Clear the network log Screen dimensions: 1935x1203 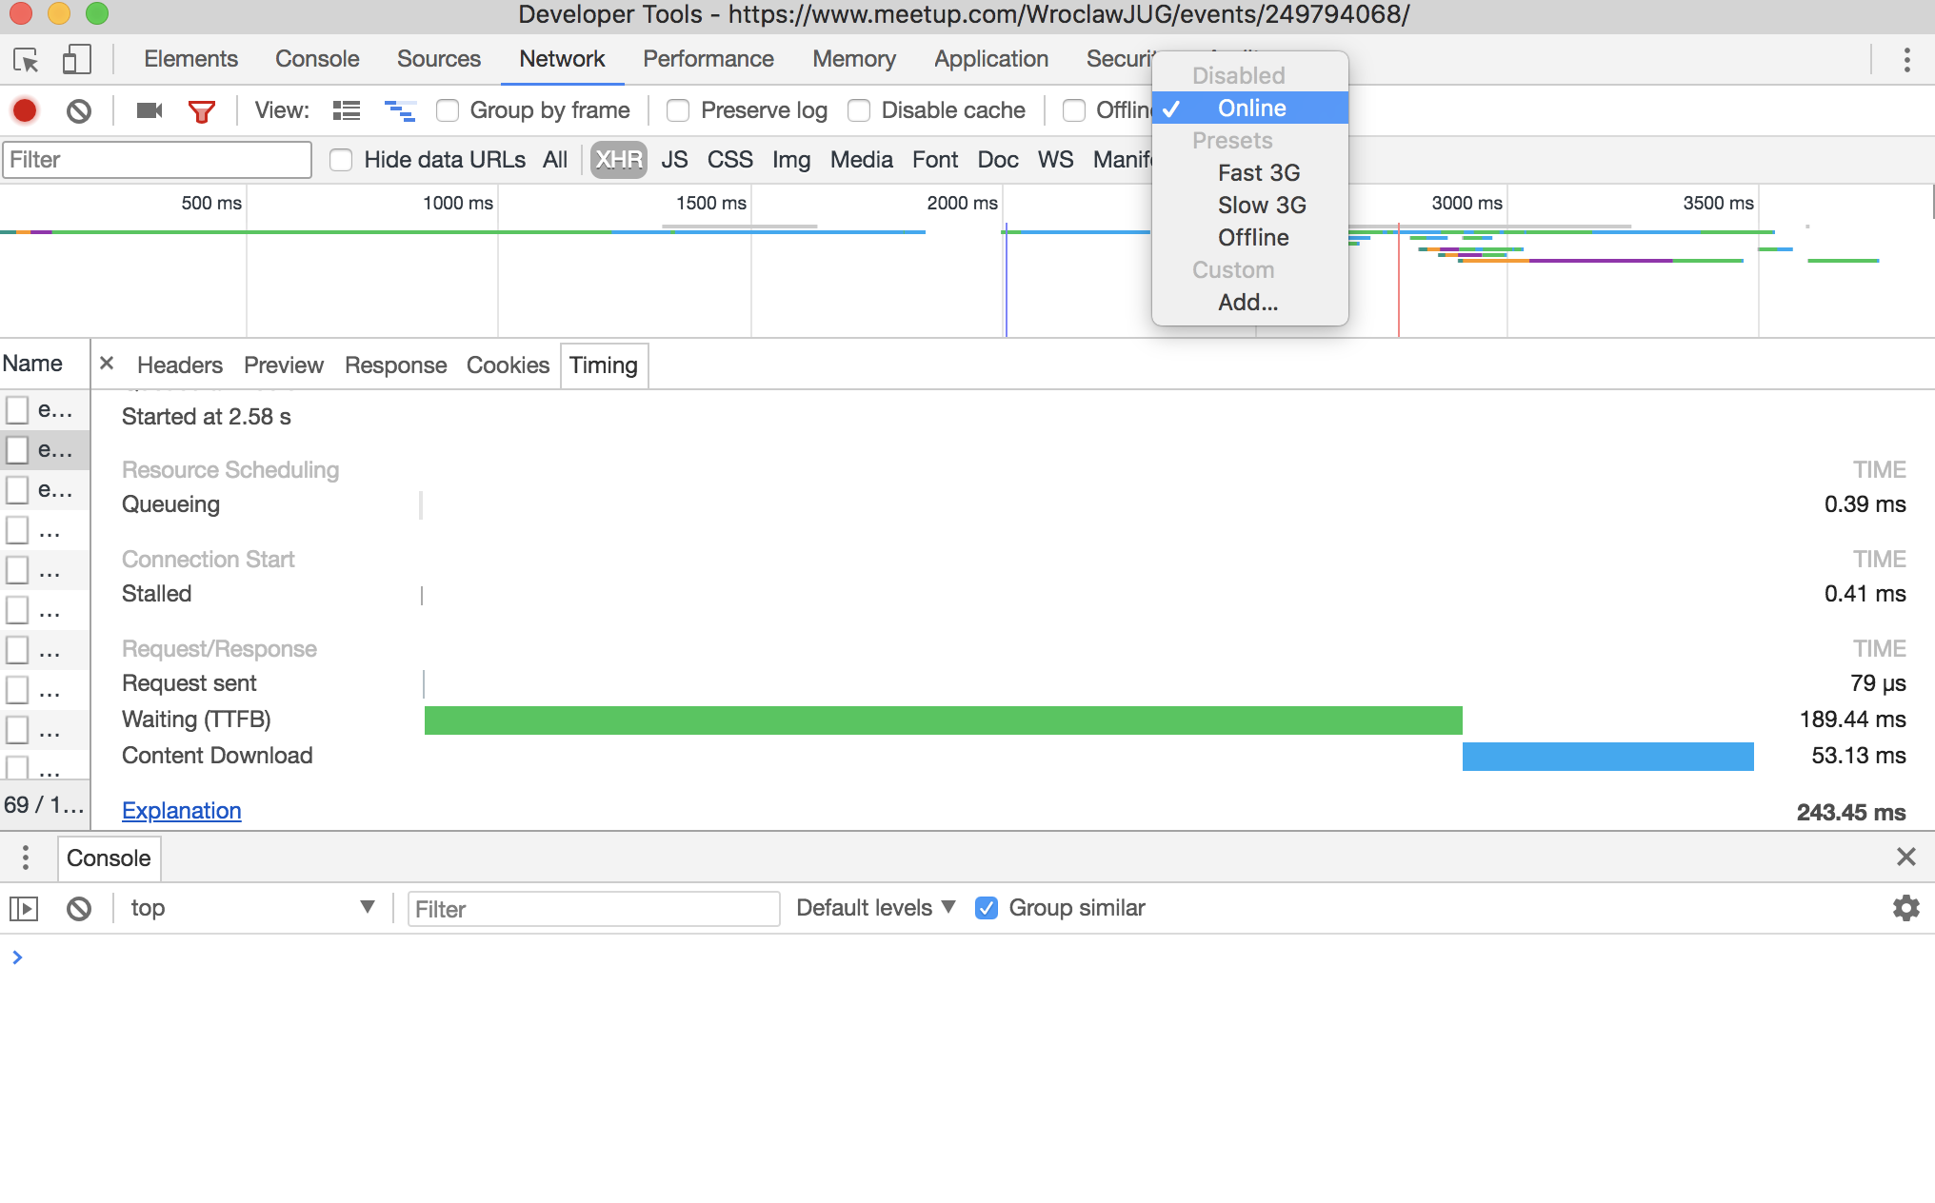pyautogui.click(x=79, y=110)
